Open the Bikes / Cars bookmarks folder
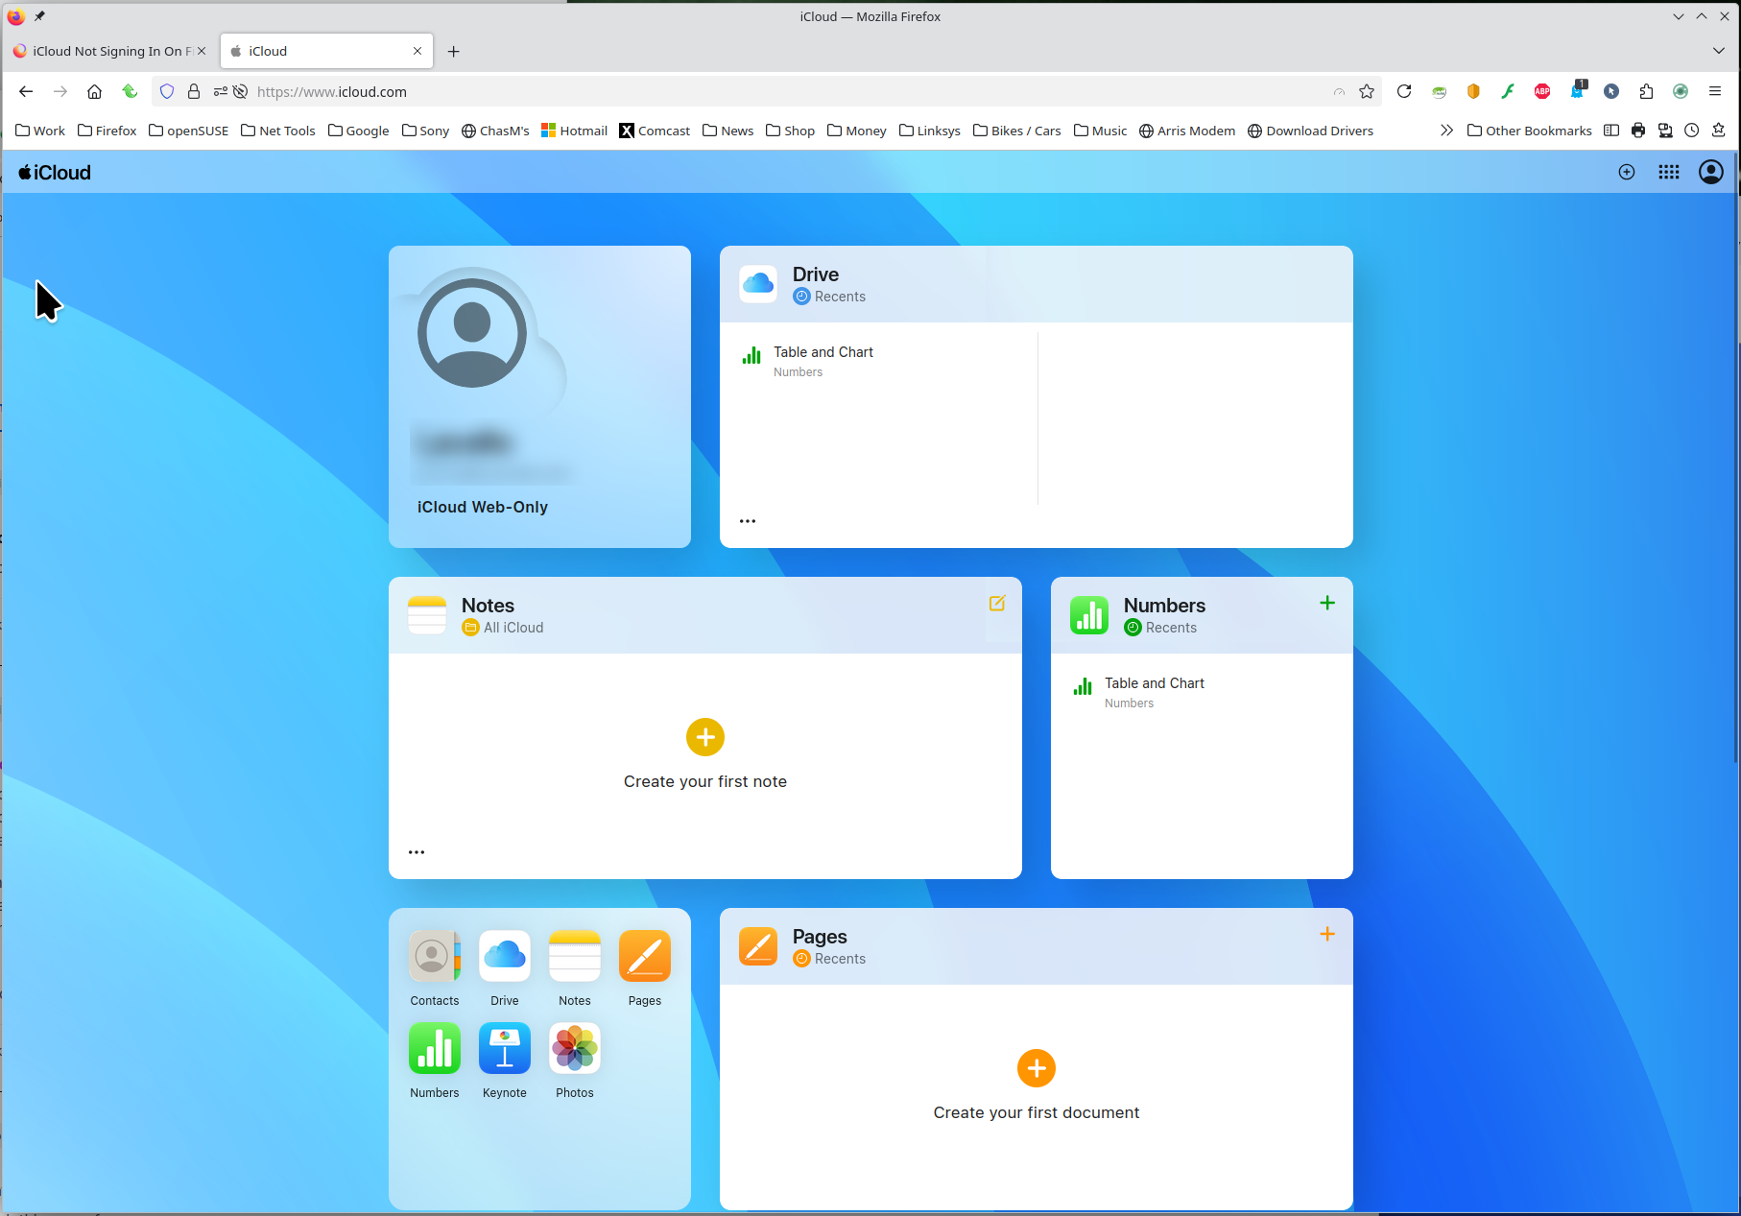Screen dimensions: 1741x1216 (x=1017, y=131)
